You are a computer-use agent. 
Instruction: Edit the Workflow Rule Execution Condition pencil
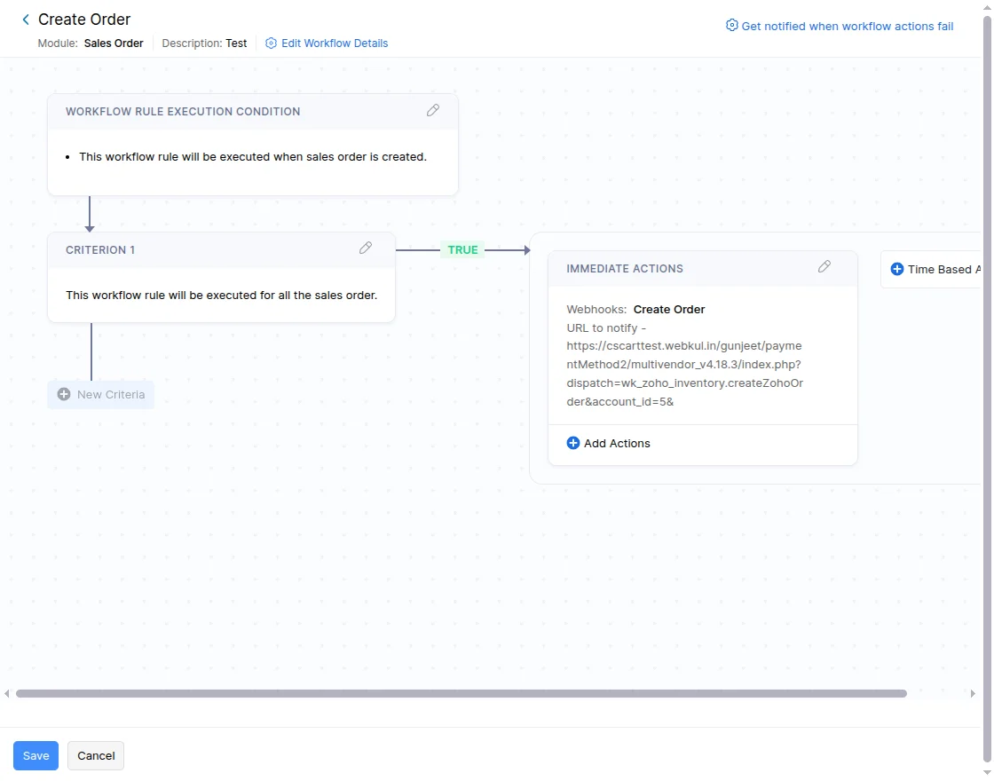pyautogui.click(x=433, y=110)
